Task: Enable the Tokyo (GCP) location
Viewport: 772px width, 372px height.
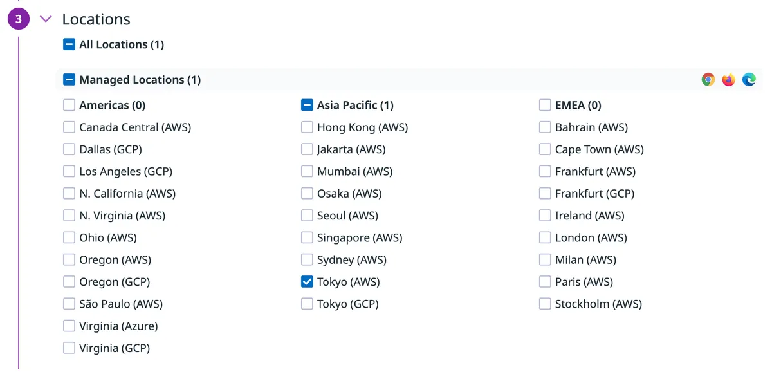Action: [307, 304]
